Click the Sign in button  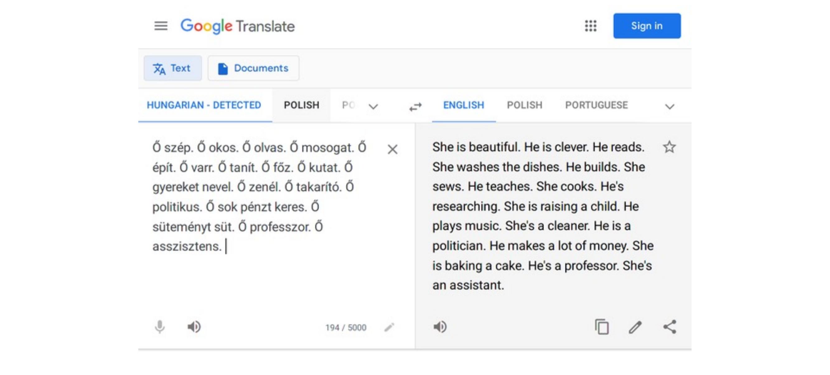647,26
